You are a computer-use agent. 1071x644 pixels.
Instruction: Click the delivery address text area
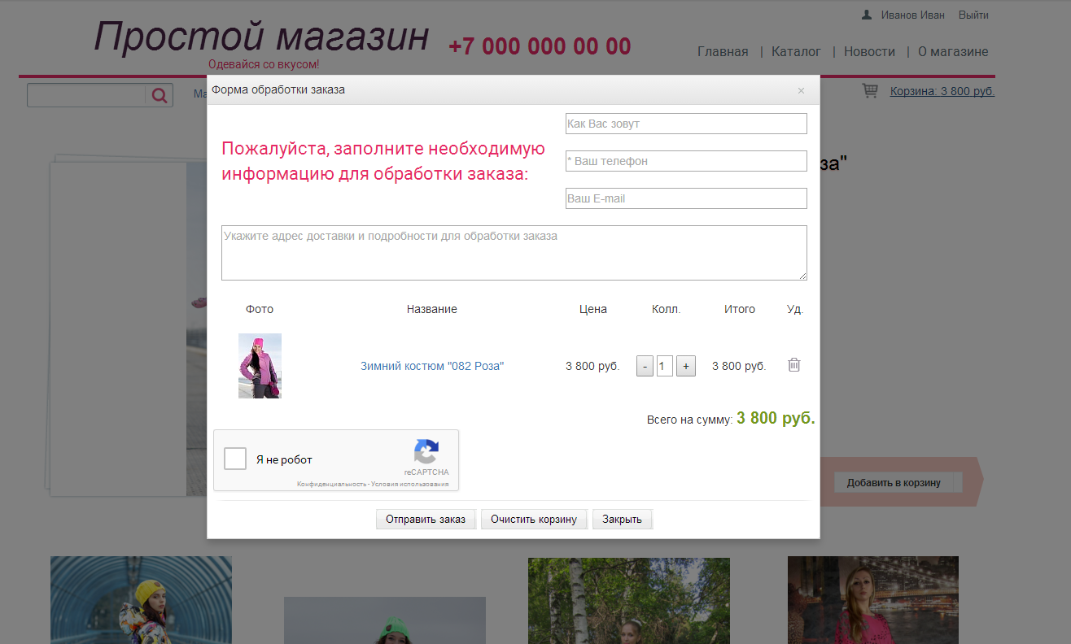[x=514, y=253]
